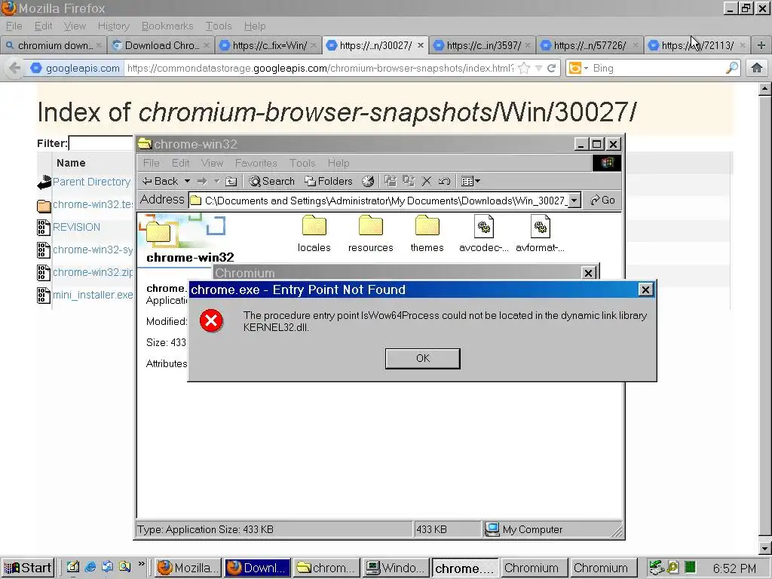Click Firefox's back arrow button
This screenshot has width=772, height=579.
coord(15,68)
